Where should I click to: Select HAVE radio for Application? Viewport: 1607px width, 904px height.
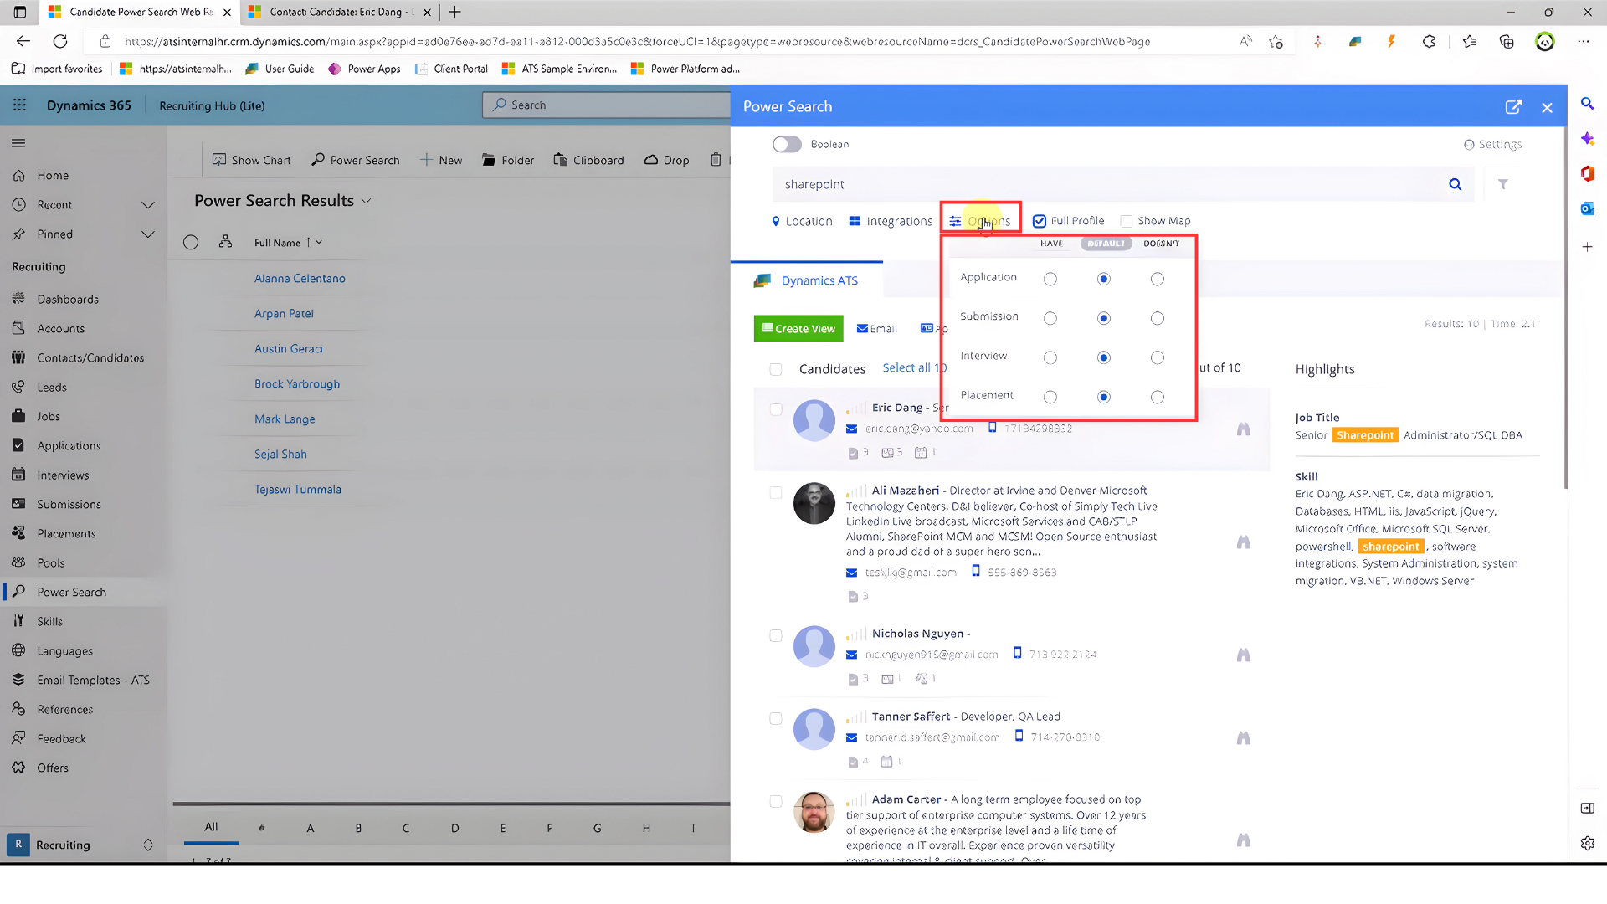(1050, 279)
